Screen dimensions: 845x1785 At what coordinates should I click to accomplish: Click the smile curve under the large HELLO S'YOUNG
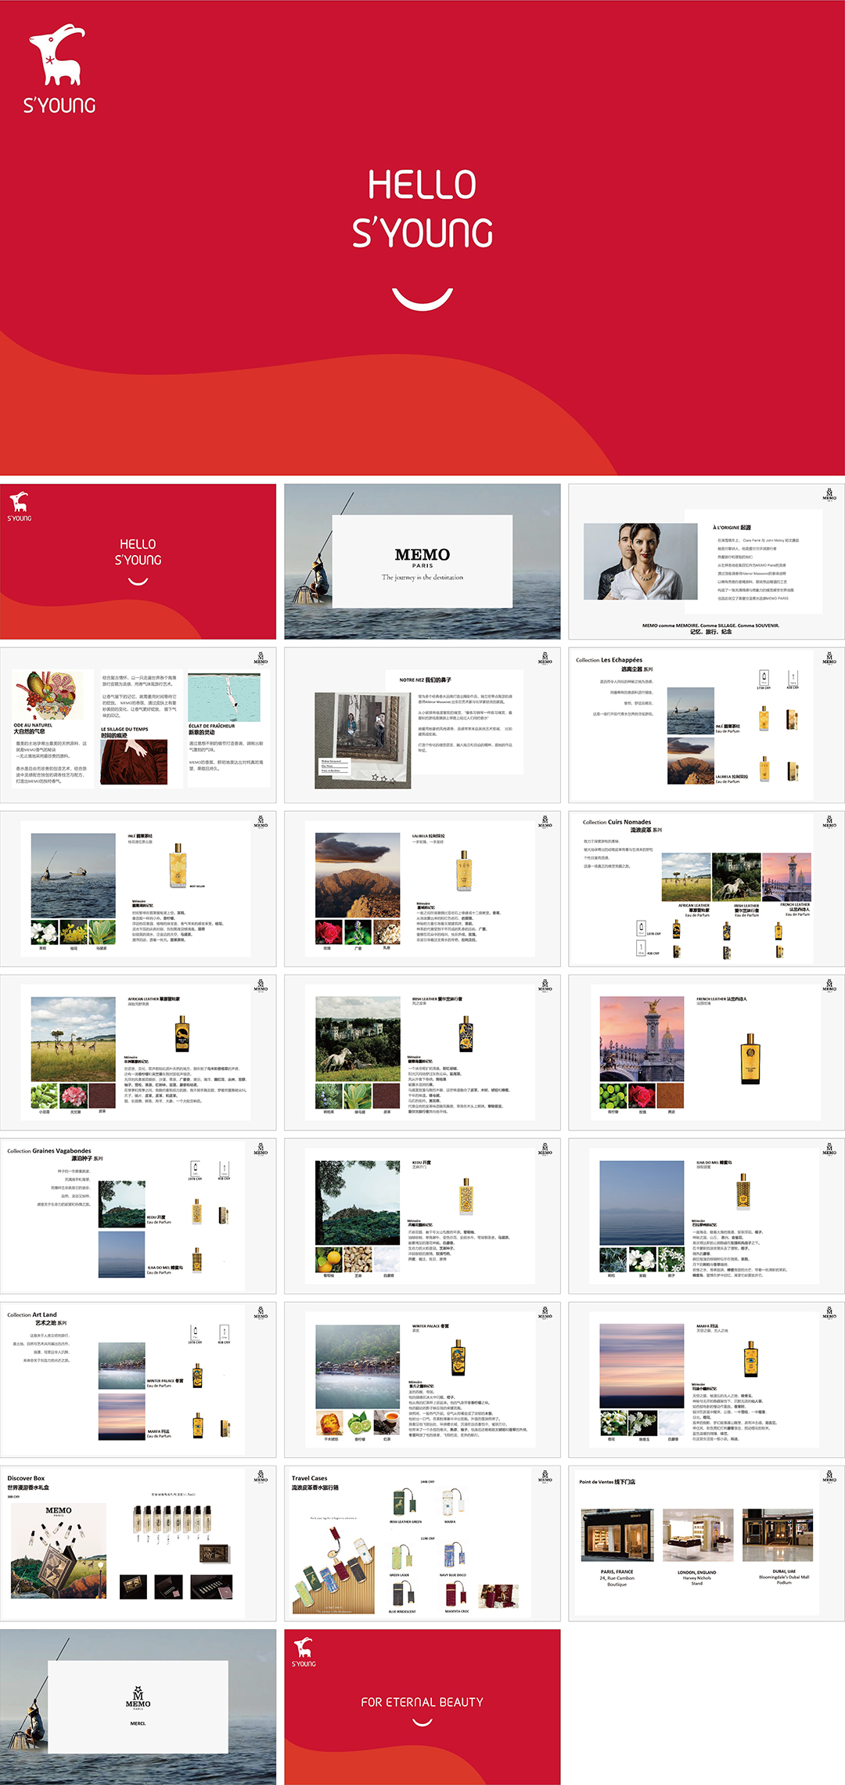422,298
